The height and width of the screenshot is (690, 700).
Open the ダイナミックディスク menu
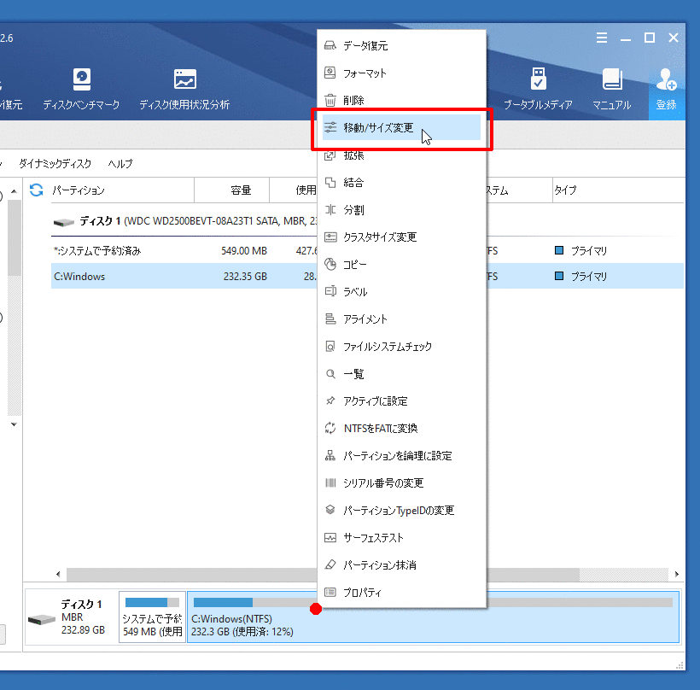point(55,163)
